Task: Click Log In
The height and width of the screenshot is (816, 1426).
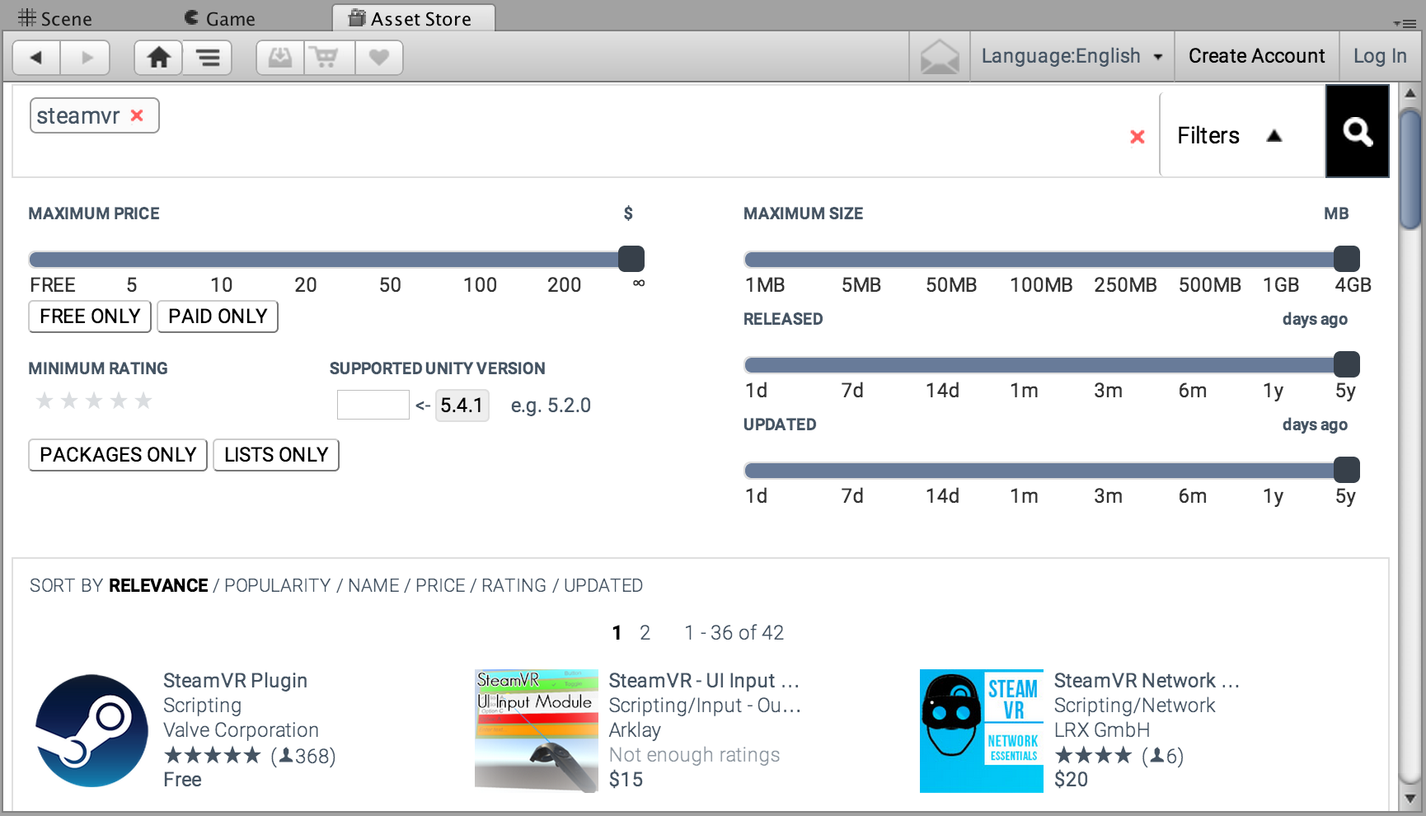Action: click(x=1380, y=56)
